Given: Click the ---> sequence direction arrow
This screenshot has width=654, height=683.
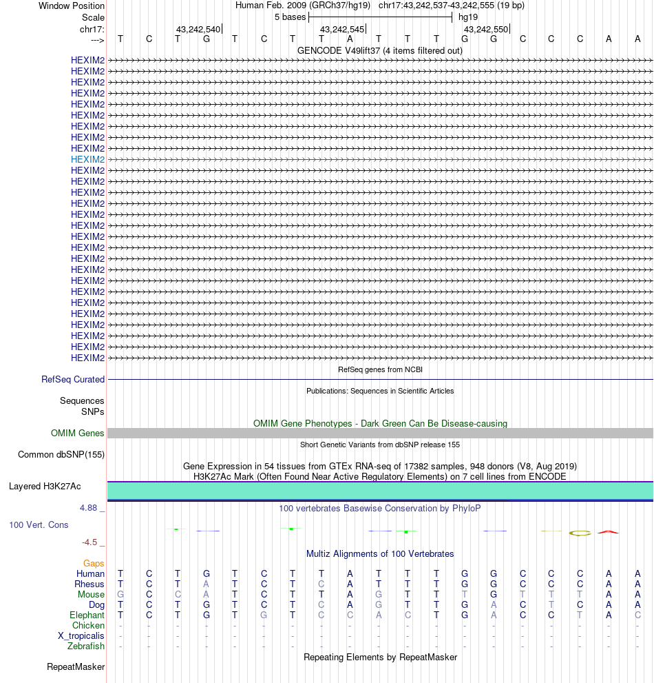Looking at the screenshot, I should 98,40.
